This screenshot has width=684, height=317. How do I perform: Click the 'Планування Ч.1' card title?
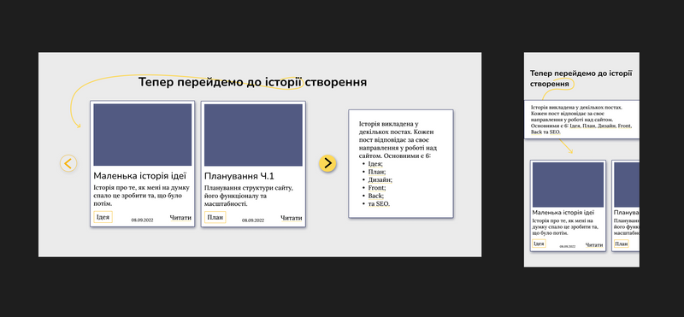coord(239,176)
